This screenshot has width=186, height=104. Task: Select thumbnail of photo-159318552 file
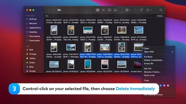105,47
